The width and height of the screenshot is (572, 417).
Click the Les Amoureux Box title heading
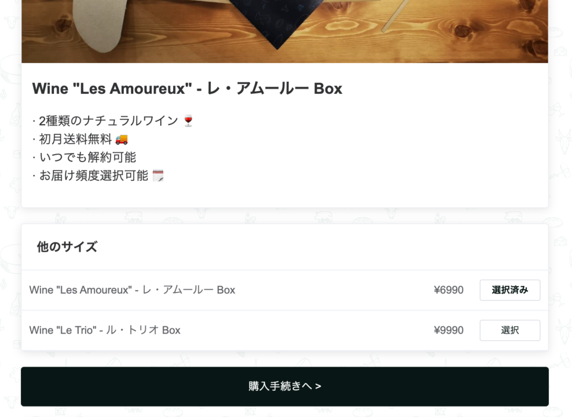(187, 88)
